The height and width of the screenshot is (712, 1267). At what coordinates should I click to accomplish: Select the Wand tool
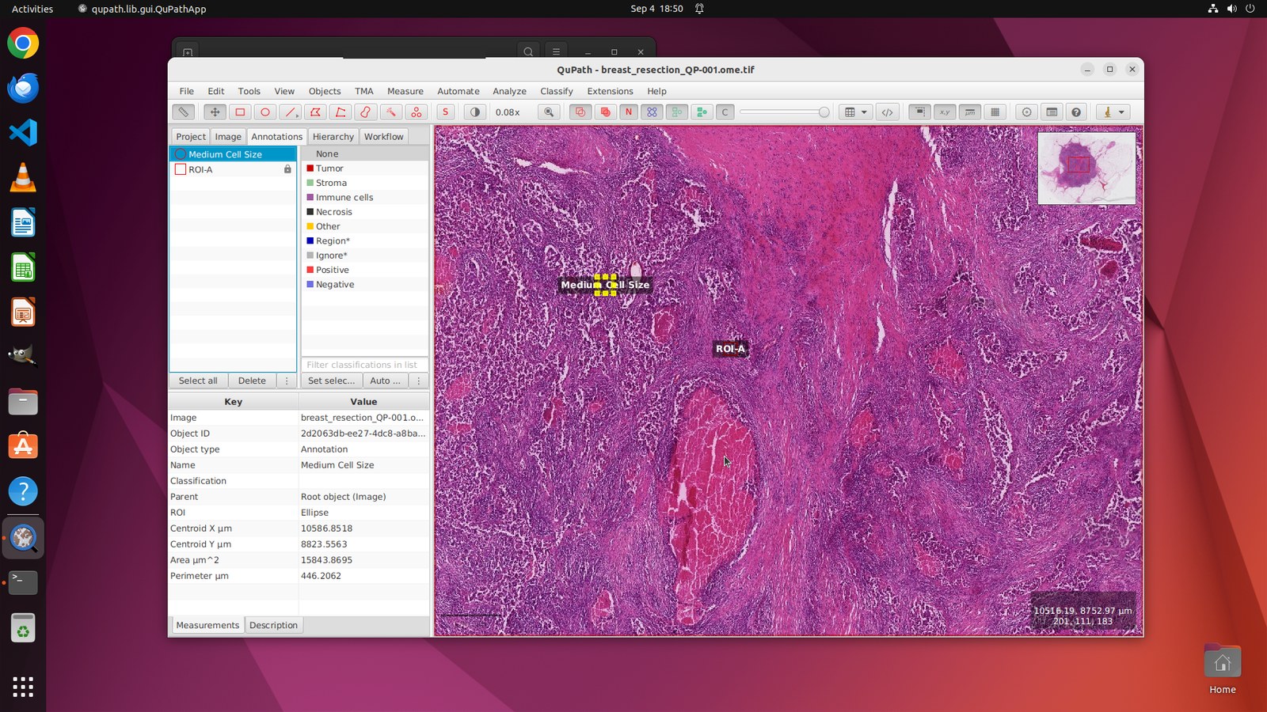coord(390,112)
